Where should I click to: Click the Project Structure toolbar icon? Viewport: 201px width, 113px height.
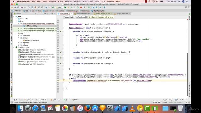93,8
